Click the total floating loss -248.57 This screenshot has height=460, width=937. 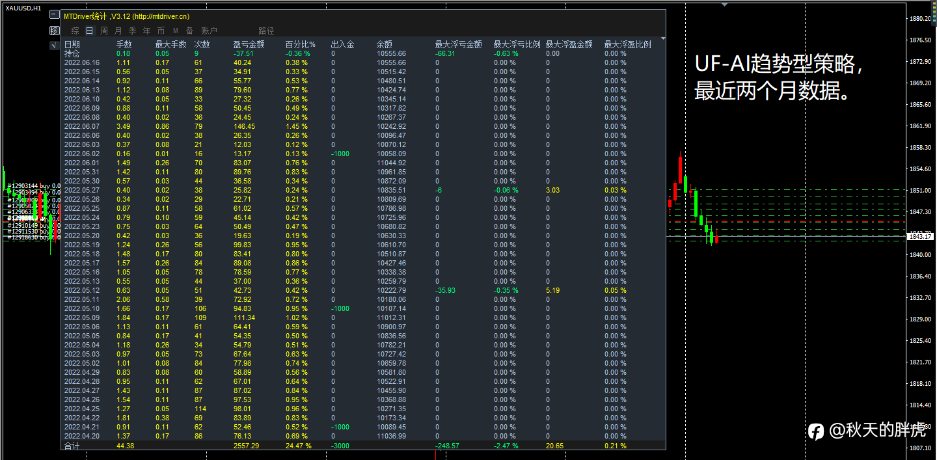pyautogui.click(x=447, y=446)
